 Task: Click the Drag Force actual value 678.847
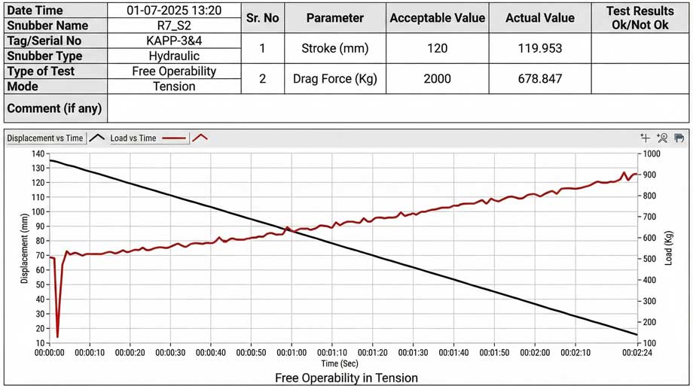click(x=539, y=78)
